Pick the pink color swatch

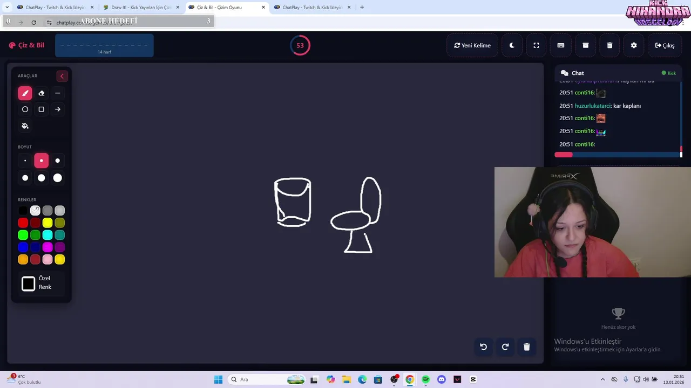pos(48,260)
